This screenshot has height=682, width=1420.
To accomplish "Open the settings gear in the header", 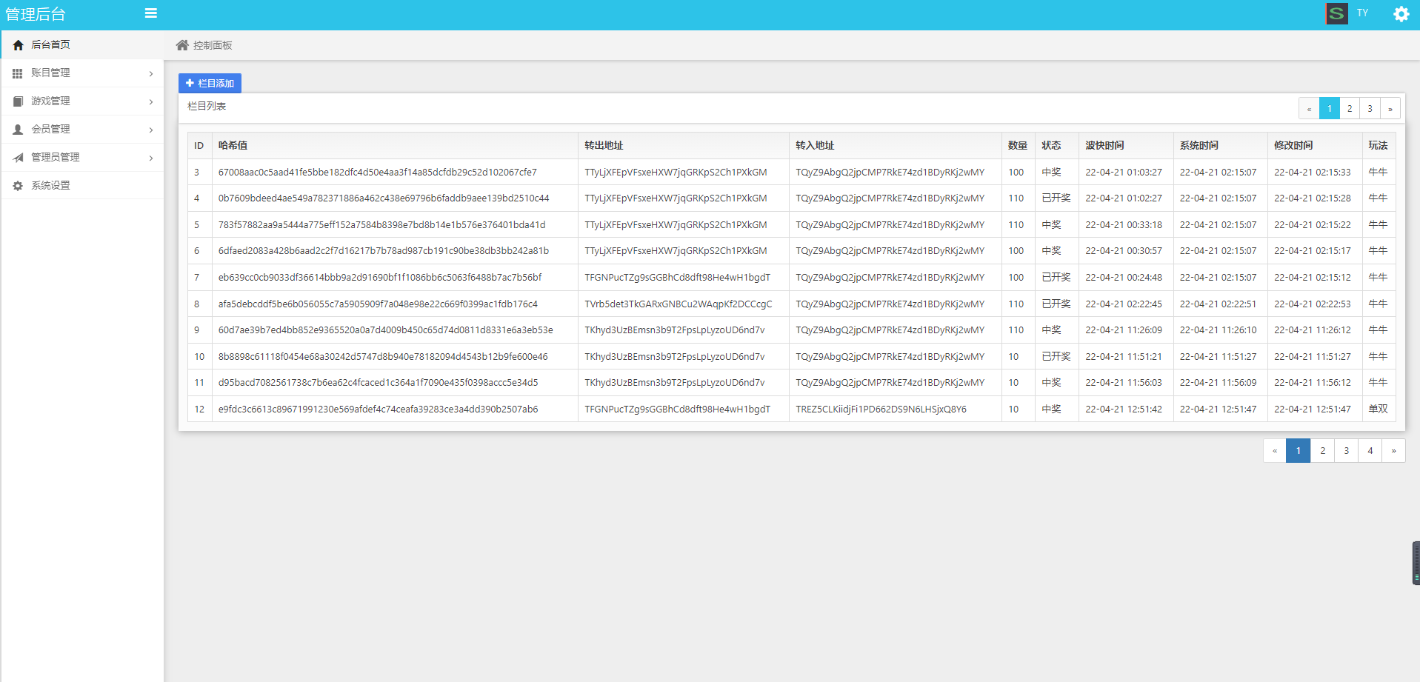I will tap(1401, 14).
